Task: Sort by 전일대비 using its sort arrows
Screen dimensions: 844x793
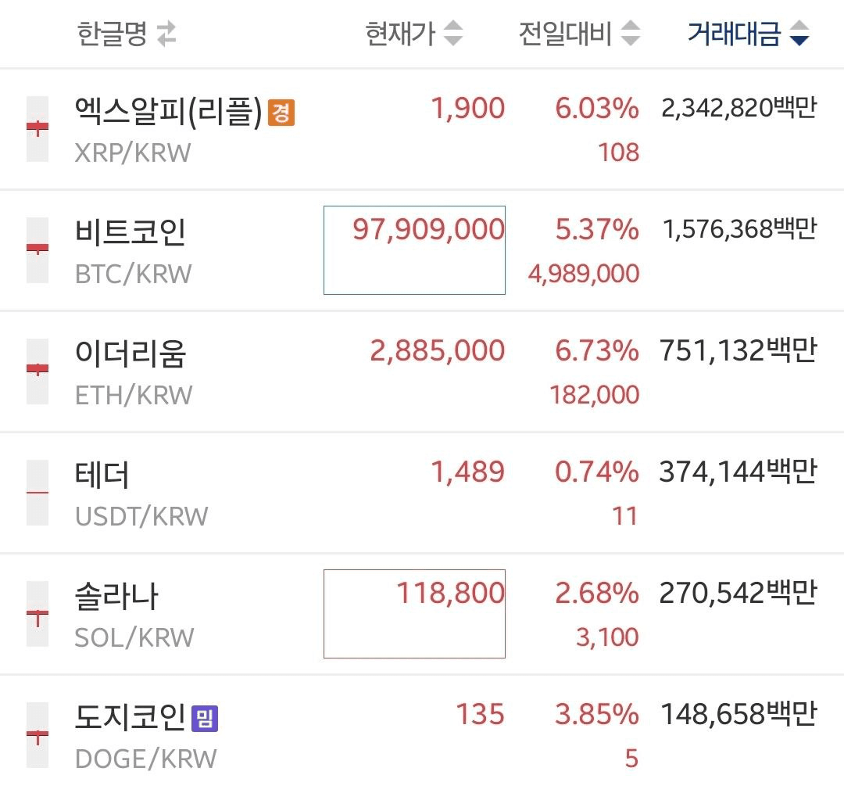Action: (630, 34)
